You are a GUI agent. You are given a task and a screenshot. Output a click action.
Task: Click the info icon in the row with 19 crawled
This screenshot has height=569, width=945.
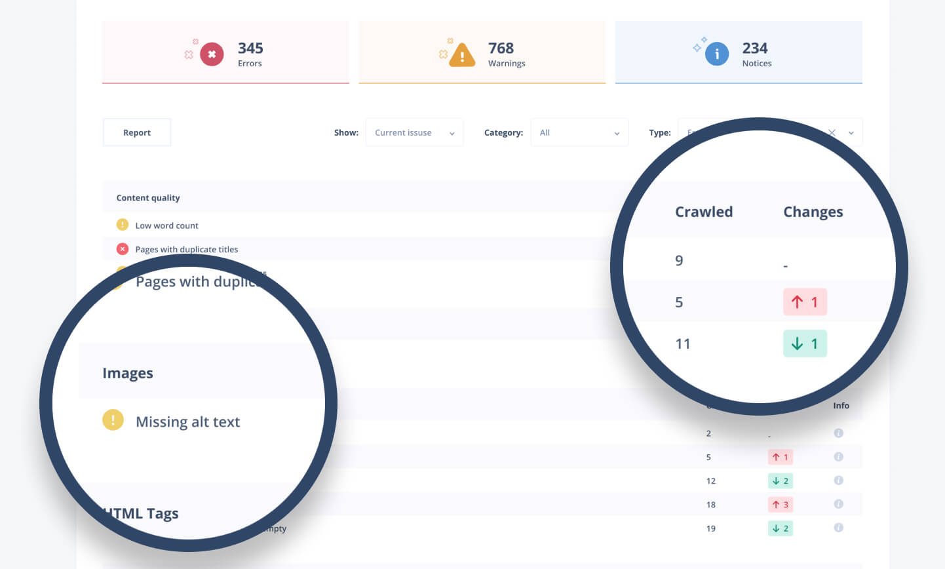click(838, 528)
